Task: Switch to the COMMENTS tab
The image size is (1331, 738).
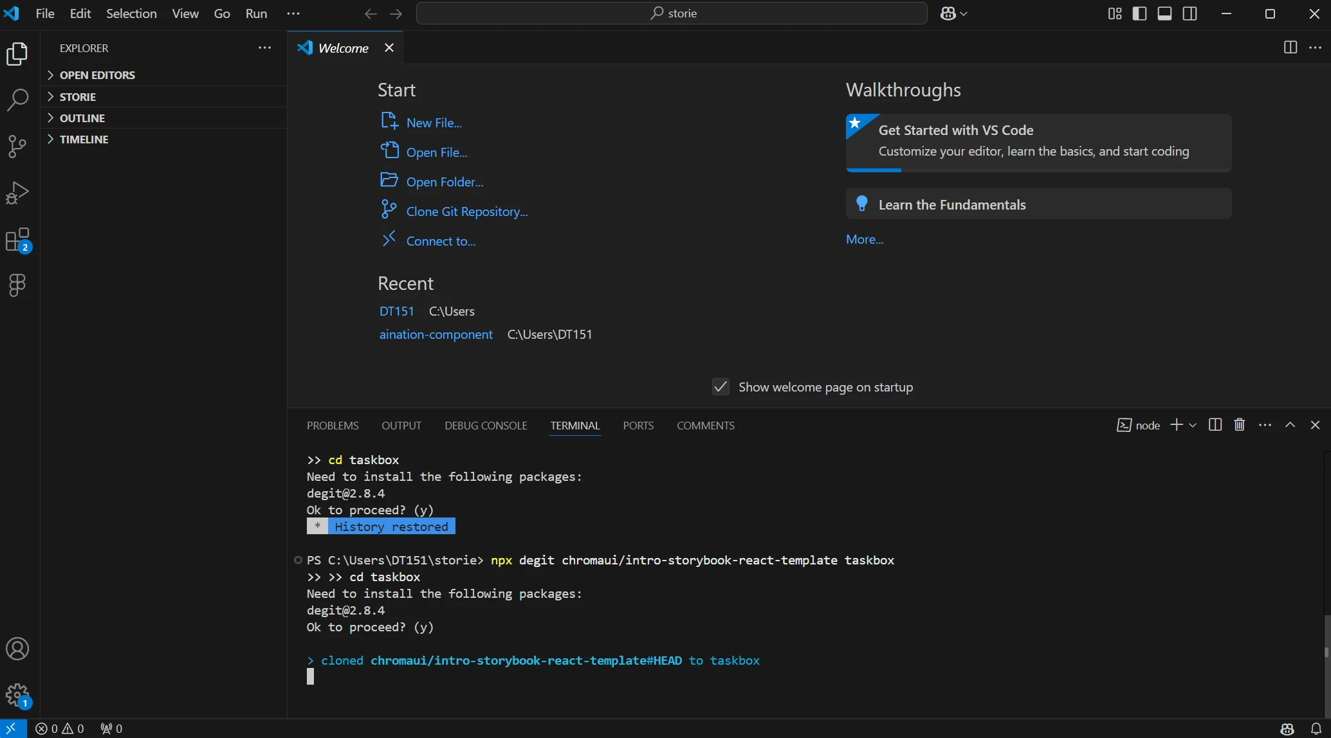Action: [x=706, y=426]
